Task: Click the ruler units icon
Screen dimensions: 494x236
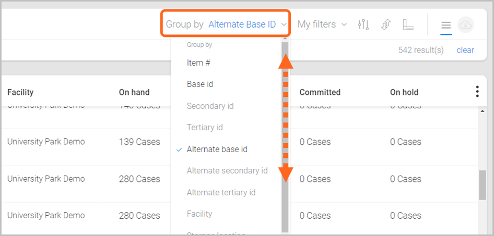Action: [x=408, y=24]
